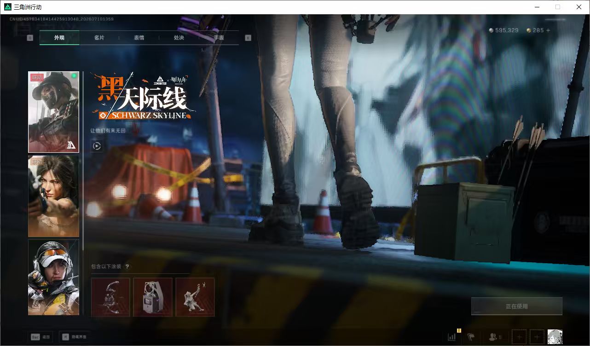Click the plus icon beside 285 currency
Screen dimensions: 590x346
548,30
